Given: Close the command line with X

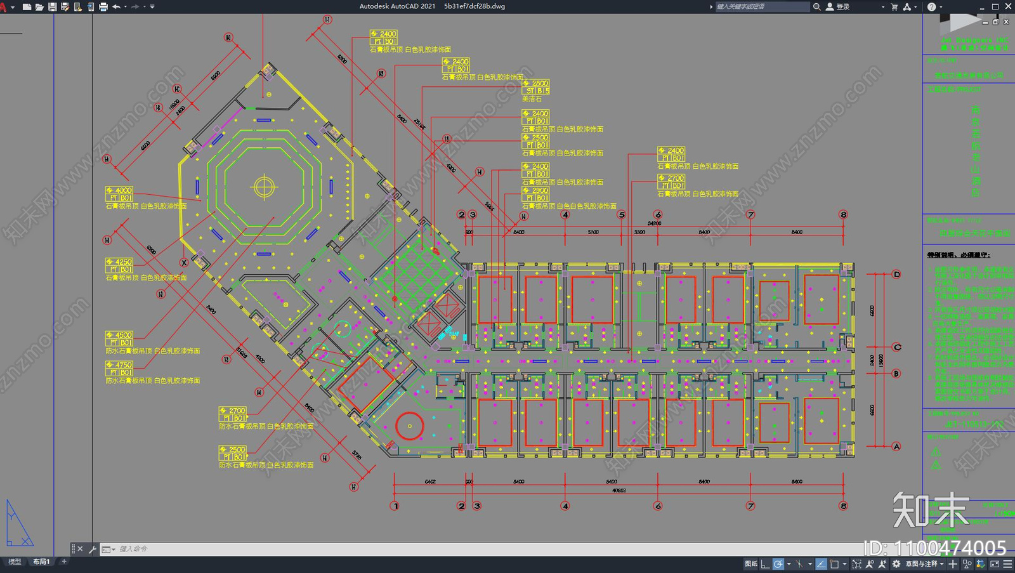Looking at the screenshot, I should coord(80,549).
